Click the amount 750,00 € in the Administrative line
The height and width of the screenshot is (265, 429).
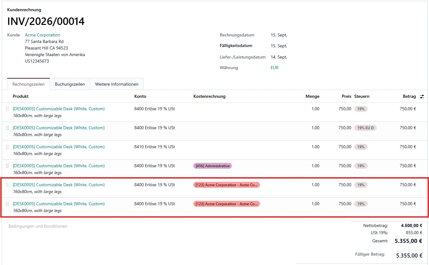408,166
